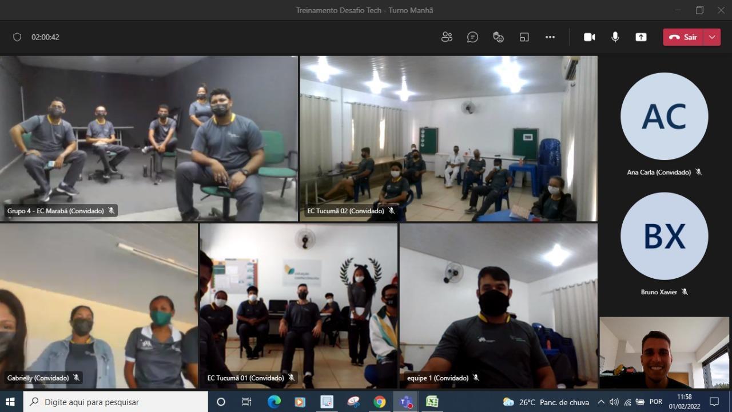Open the monitor app icon on the taskbar
The height and width of the screenshot is (412, 732).
coord(327,402)
